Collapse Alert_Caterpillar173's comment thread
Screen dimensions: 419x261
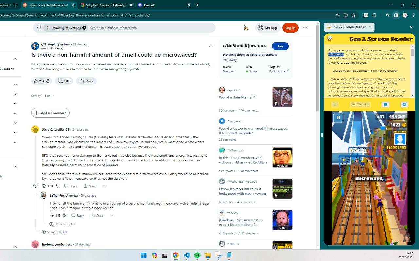35,186
